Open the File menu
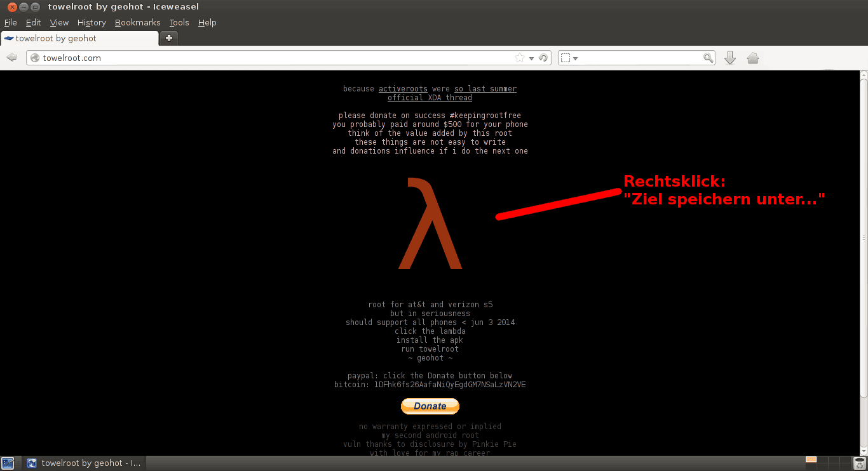The width and height of the screenshot is (868, 471). pyautogui.click(x=10, y=22)
